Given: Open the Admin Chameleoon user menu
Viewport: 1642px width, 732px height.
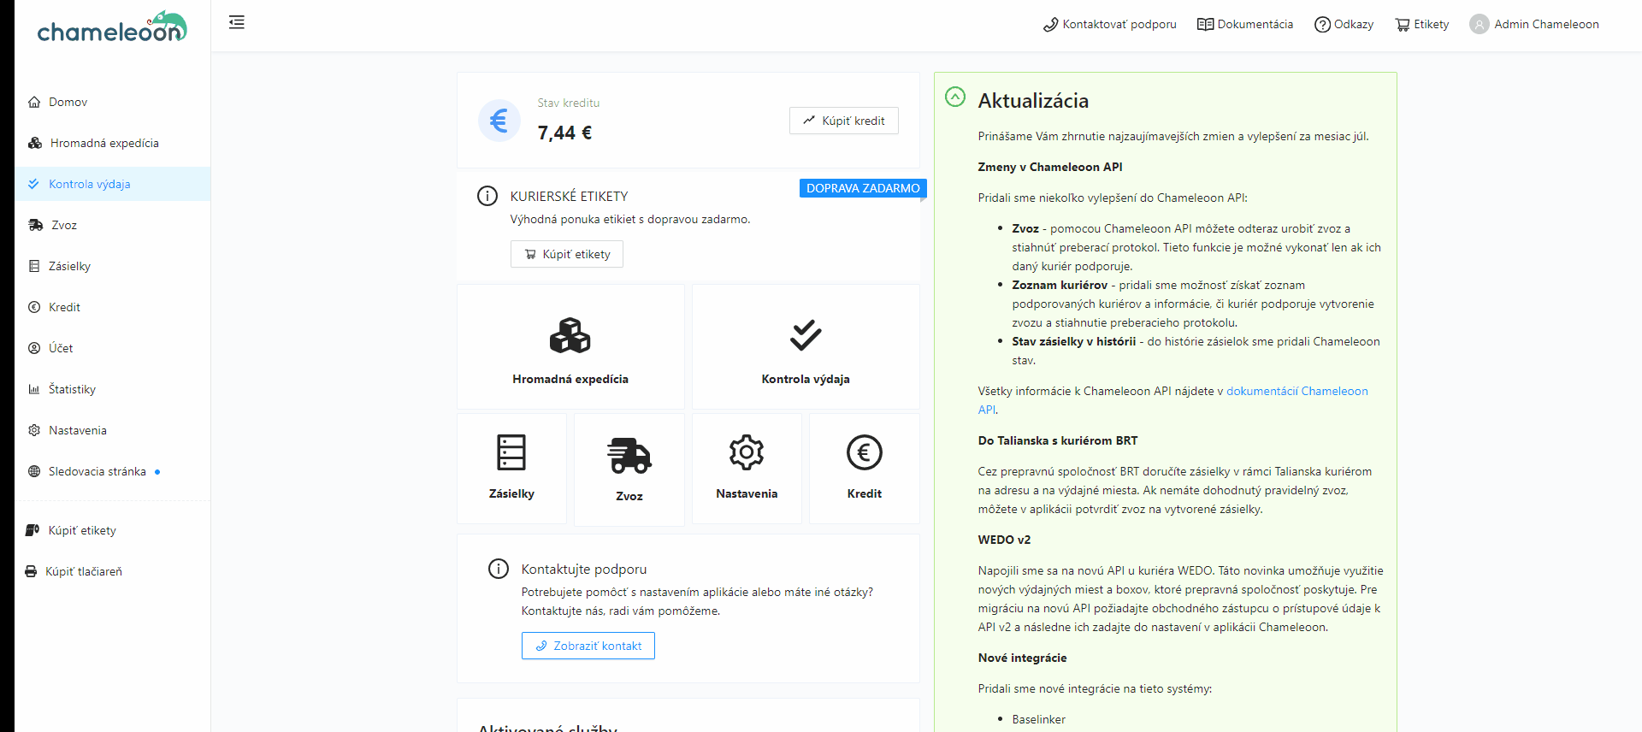Looking at the screenshot, I should pos(1534,24).
